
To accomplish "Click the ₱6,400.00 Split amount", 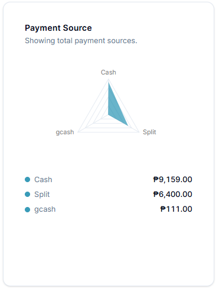I will click(172, 195).
